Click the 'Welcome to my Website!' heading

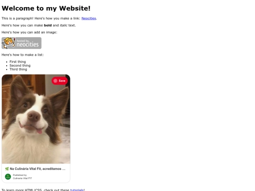(x=46, y=8)
